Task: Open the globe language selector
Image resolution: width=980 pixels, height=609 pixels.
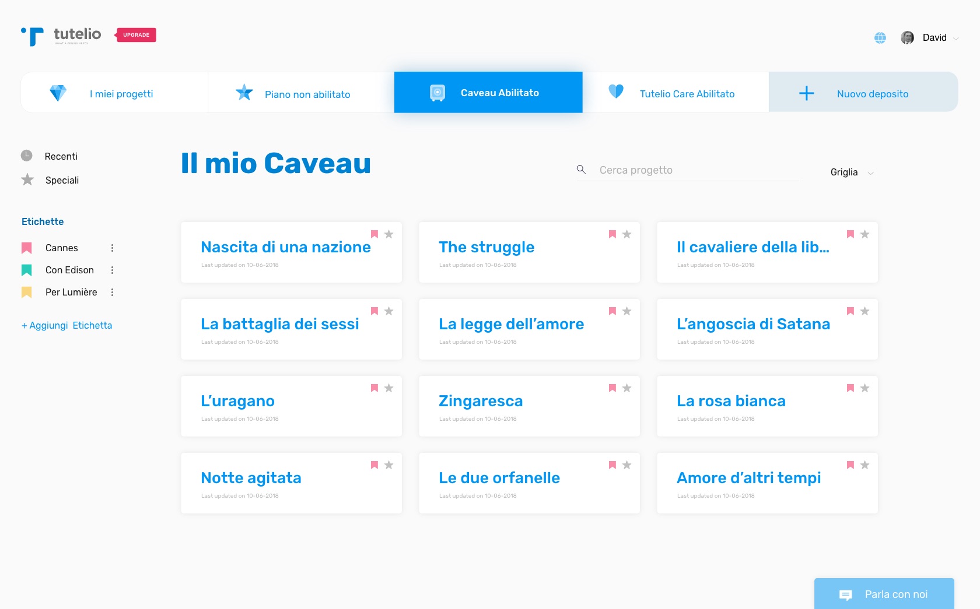Action: (880, 38)
